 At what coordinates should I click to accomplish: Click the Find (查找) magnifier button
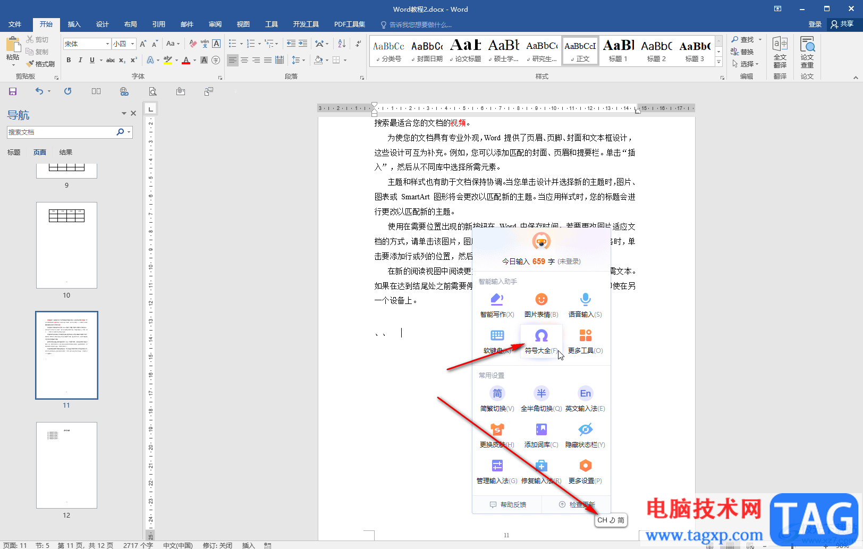pyautogui.click(x=743, y=39)
